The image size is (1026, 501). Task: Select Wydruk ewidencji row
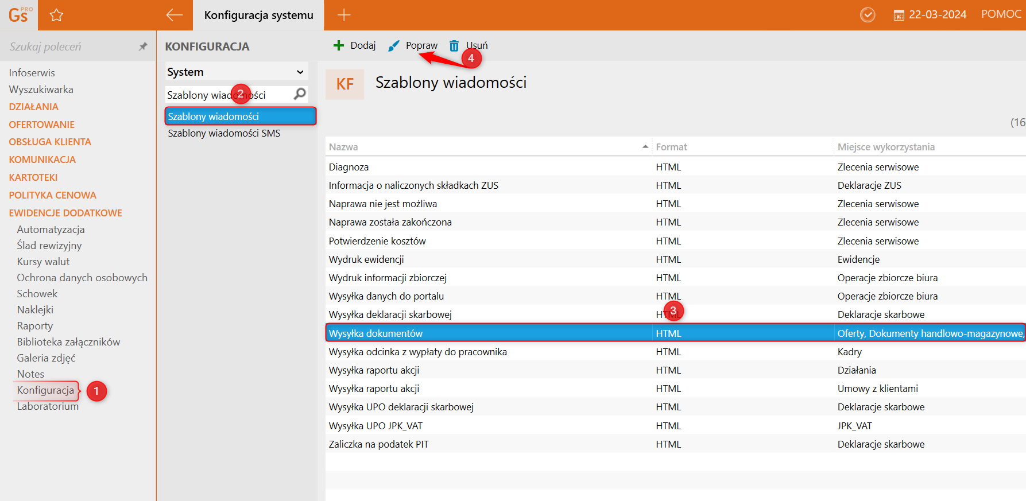click(x=675, y=259)
